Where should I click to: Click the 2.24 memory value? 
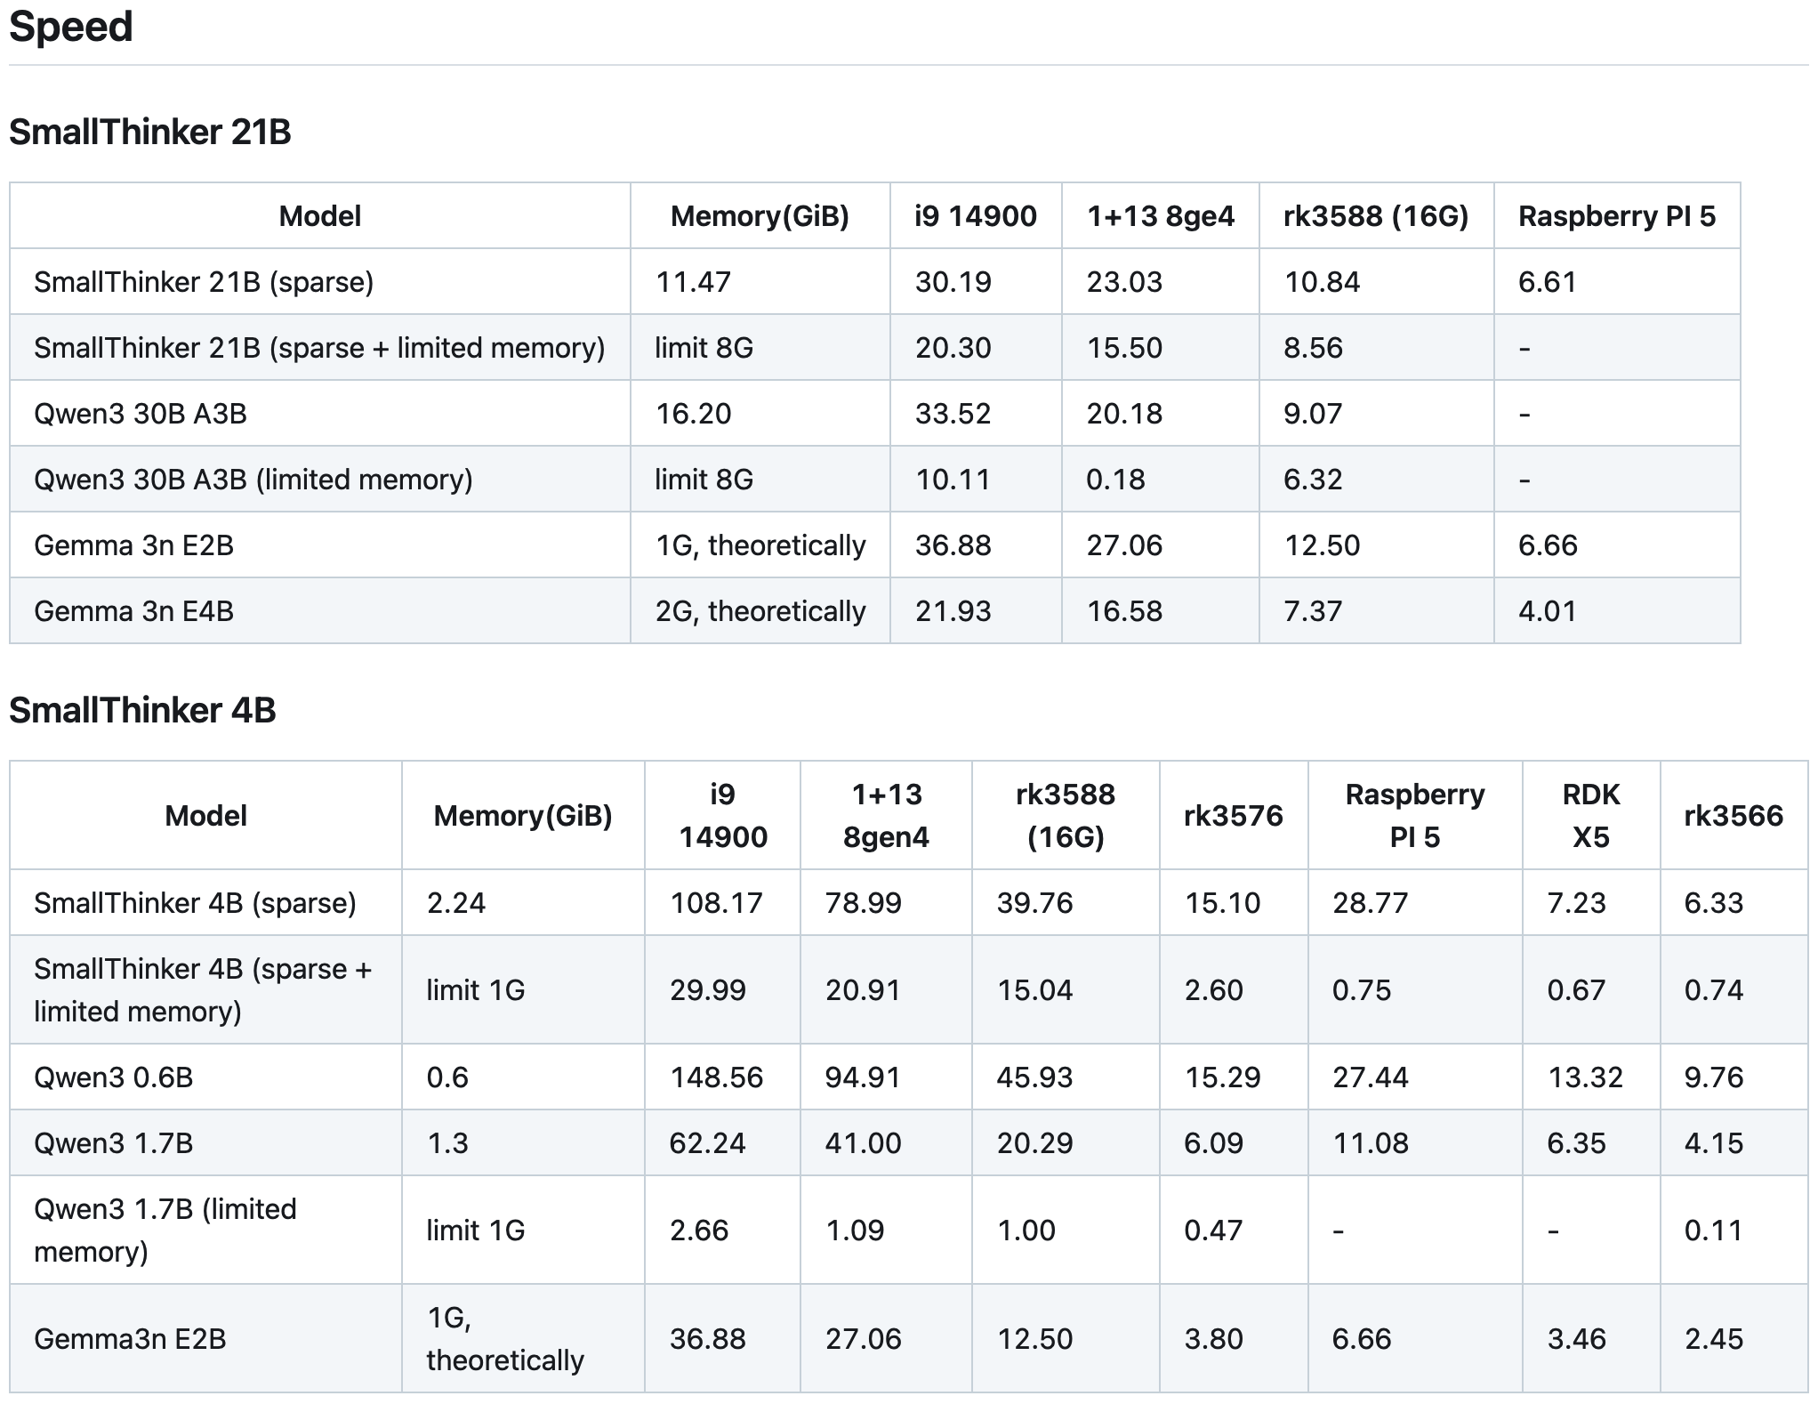tap(455, 903)
